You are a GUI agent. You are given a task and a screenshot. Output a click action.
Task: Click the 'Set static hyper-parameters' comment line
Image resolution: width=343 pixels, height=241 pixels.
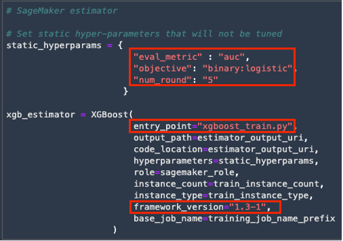click(x=144, y=34)
